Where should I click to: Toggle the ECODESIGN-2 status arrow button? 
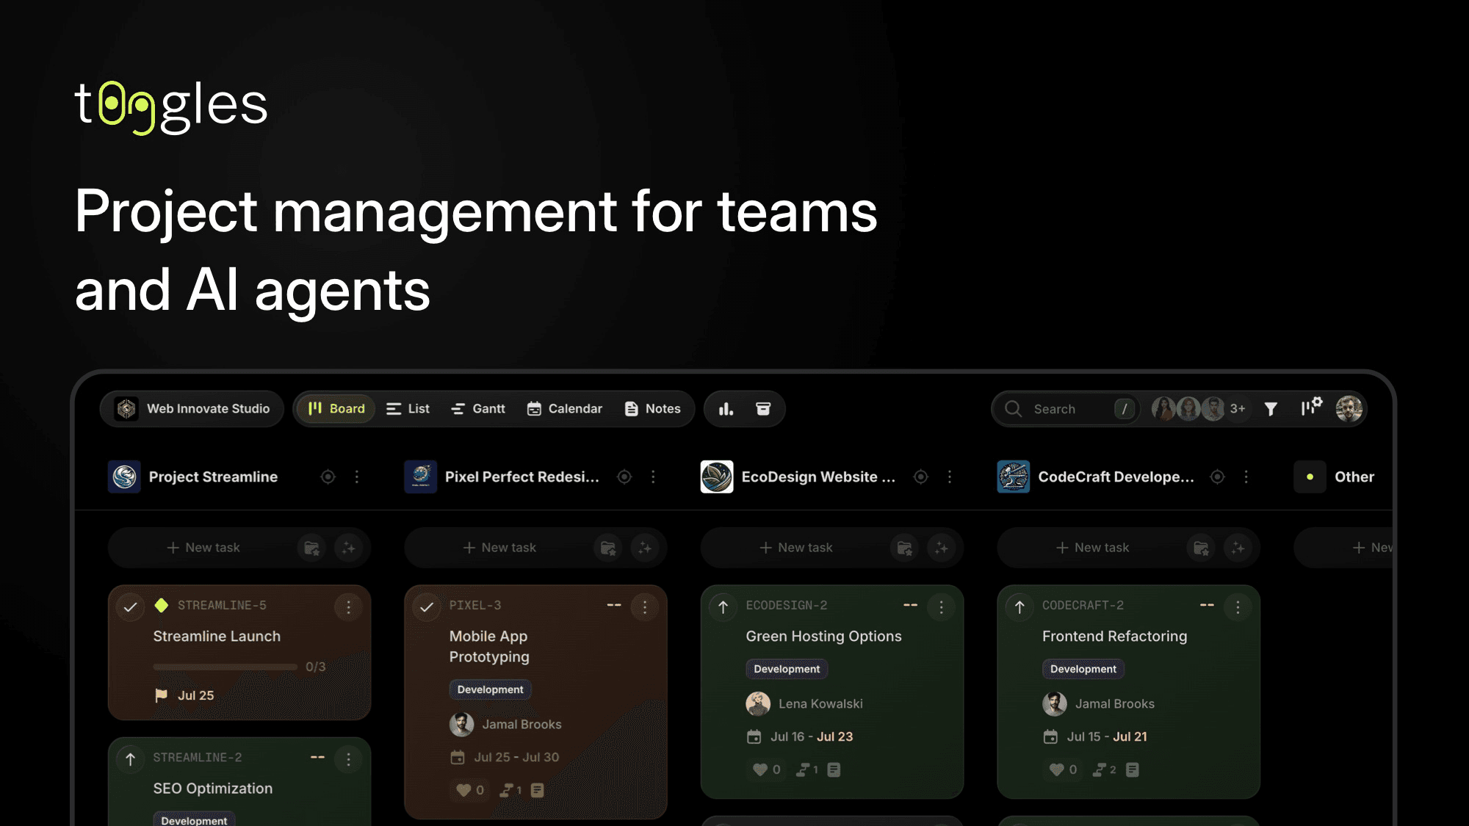723,607
